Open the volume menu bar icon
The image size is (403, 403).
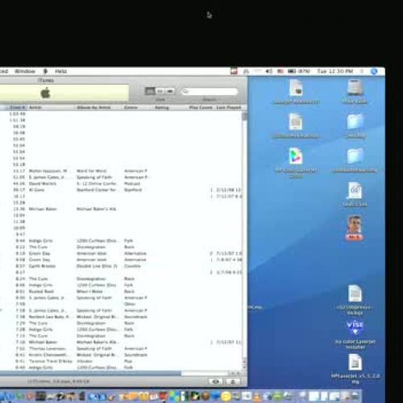(x=268, y=71)
